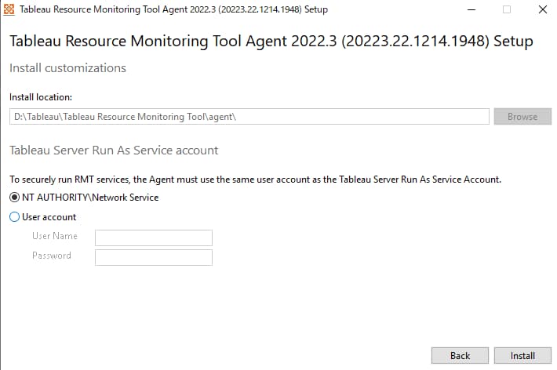
Task: Minimize the Setup window
Action: click(x=471, y=9)
